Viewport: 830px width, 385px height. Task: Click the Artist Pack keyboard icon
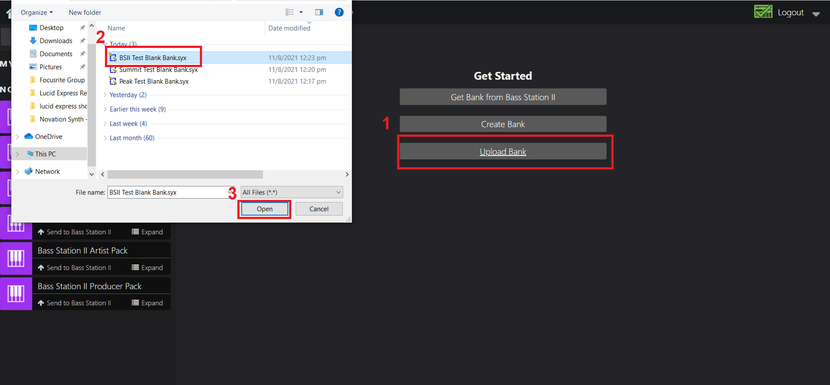(x=16, y=258)
